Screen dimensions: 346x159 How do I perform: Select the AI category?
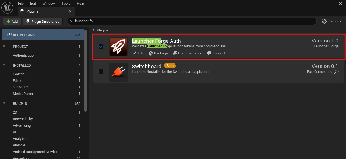pos(43,132)
